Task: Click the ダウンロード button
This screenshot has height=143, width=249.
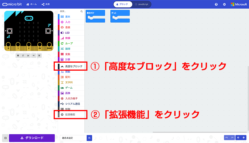Action: coord(32,138)
